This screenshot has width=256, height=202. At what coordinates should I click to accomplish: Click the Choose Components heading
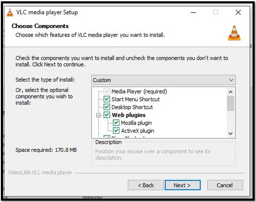pos(40,26)
